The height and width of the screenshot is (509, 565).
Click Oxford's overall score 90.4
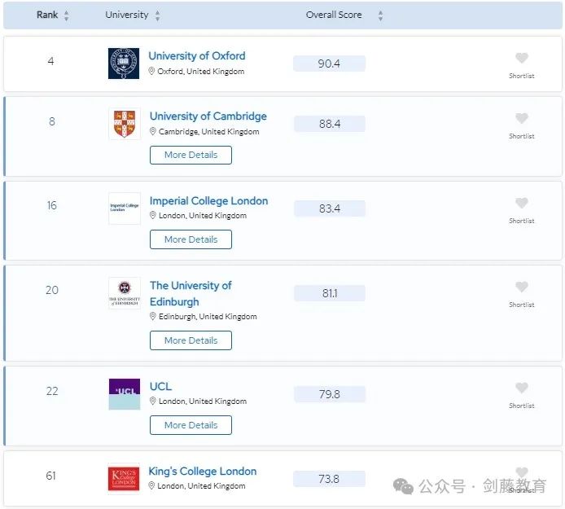point(329,64)
